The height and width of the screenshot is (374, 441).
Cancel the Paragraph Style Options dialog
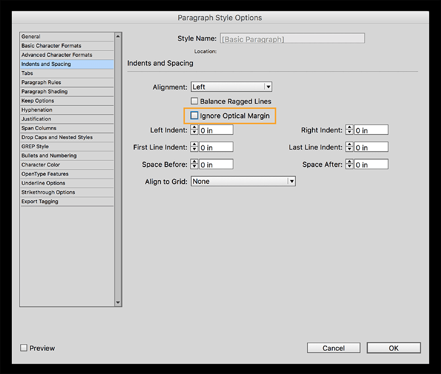click(333, 348)
